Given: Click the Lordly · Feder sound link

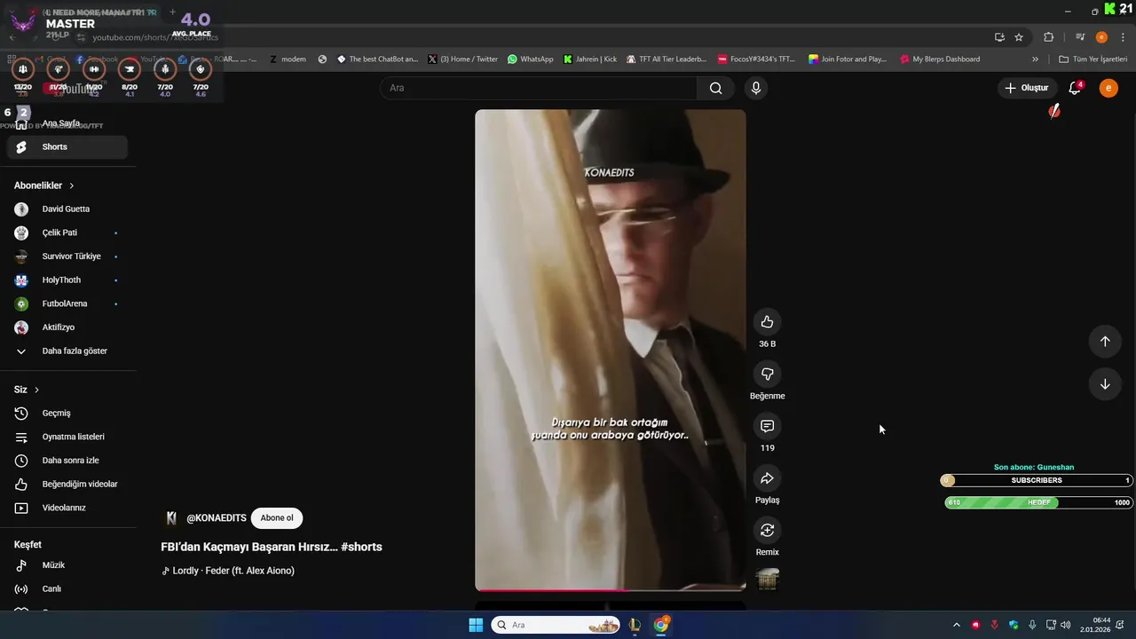Looking at the screenshot, I should [233, 571].
